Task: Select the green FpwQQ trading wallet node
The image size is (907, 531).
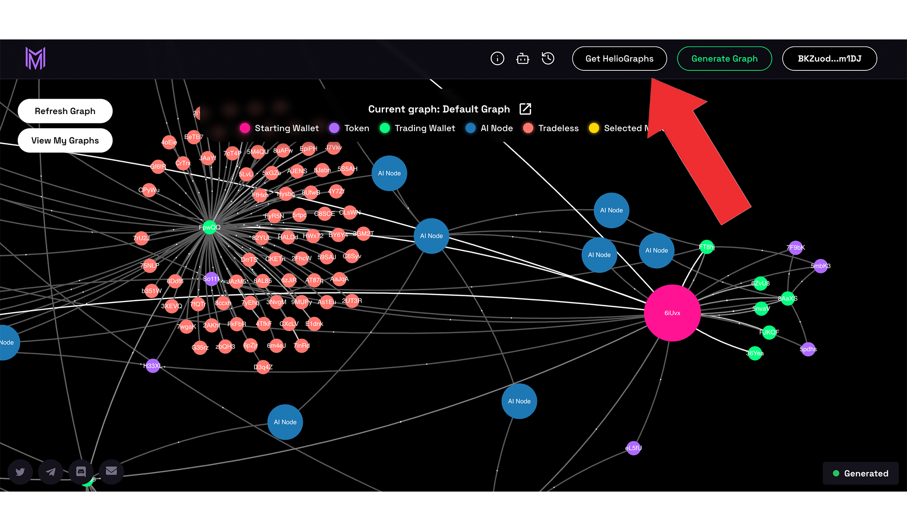Action: pos(209,227)
